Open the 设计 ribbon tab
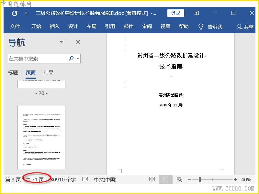Screen dimensions: 259x194 point(73,27)
